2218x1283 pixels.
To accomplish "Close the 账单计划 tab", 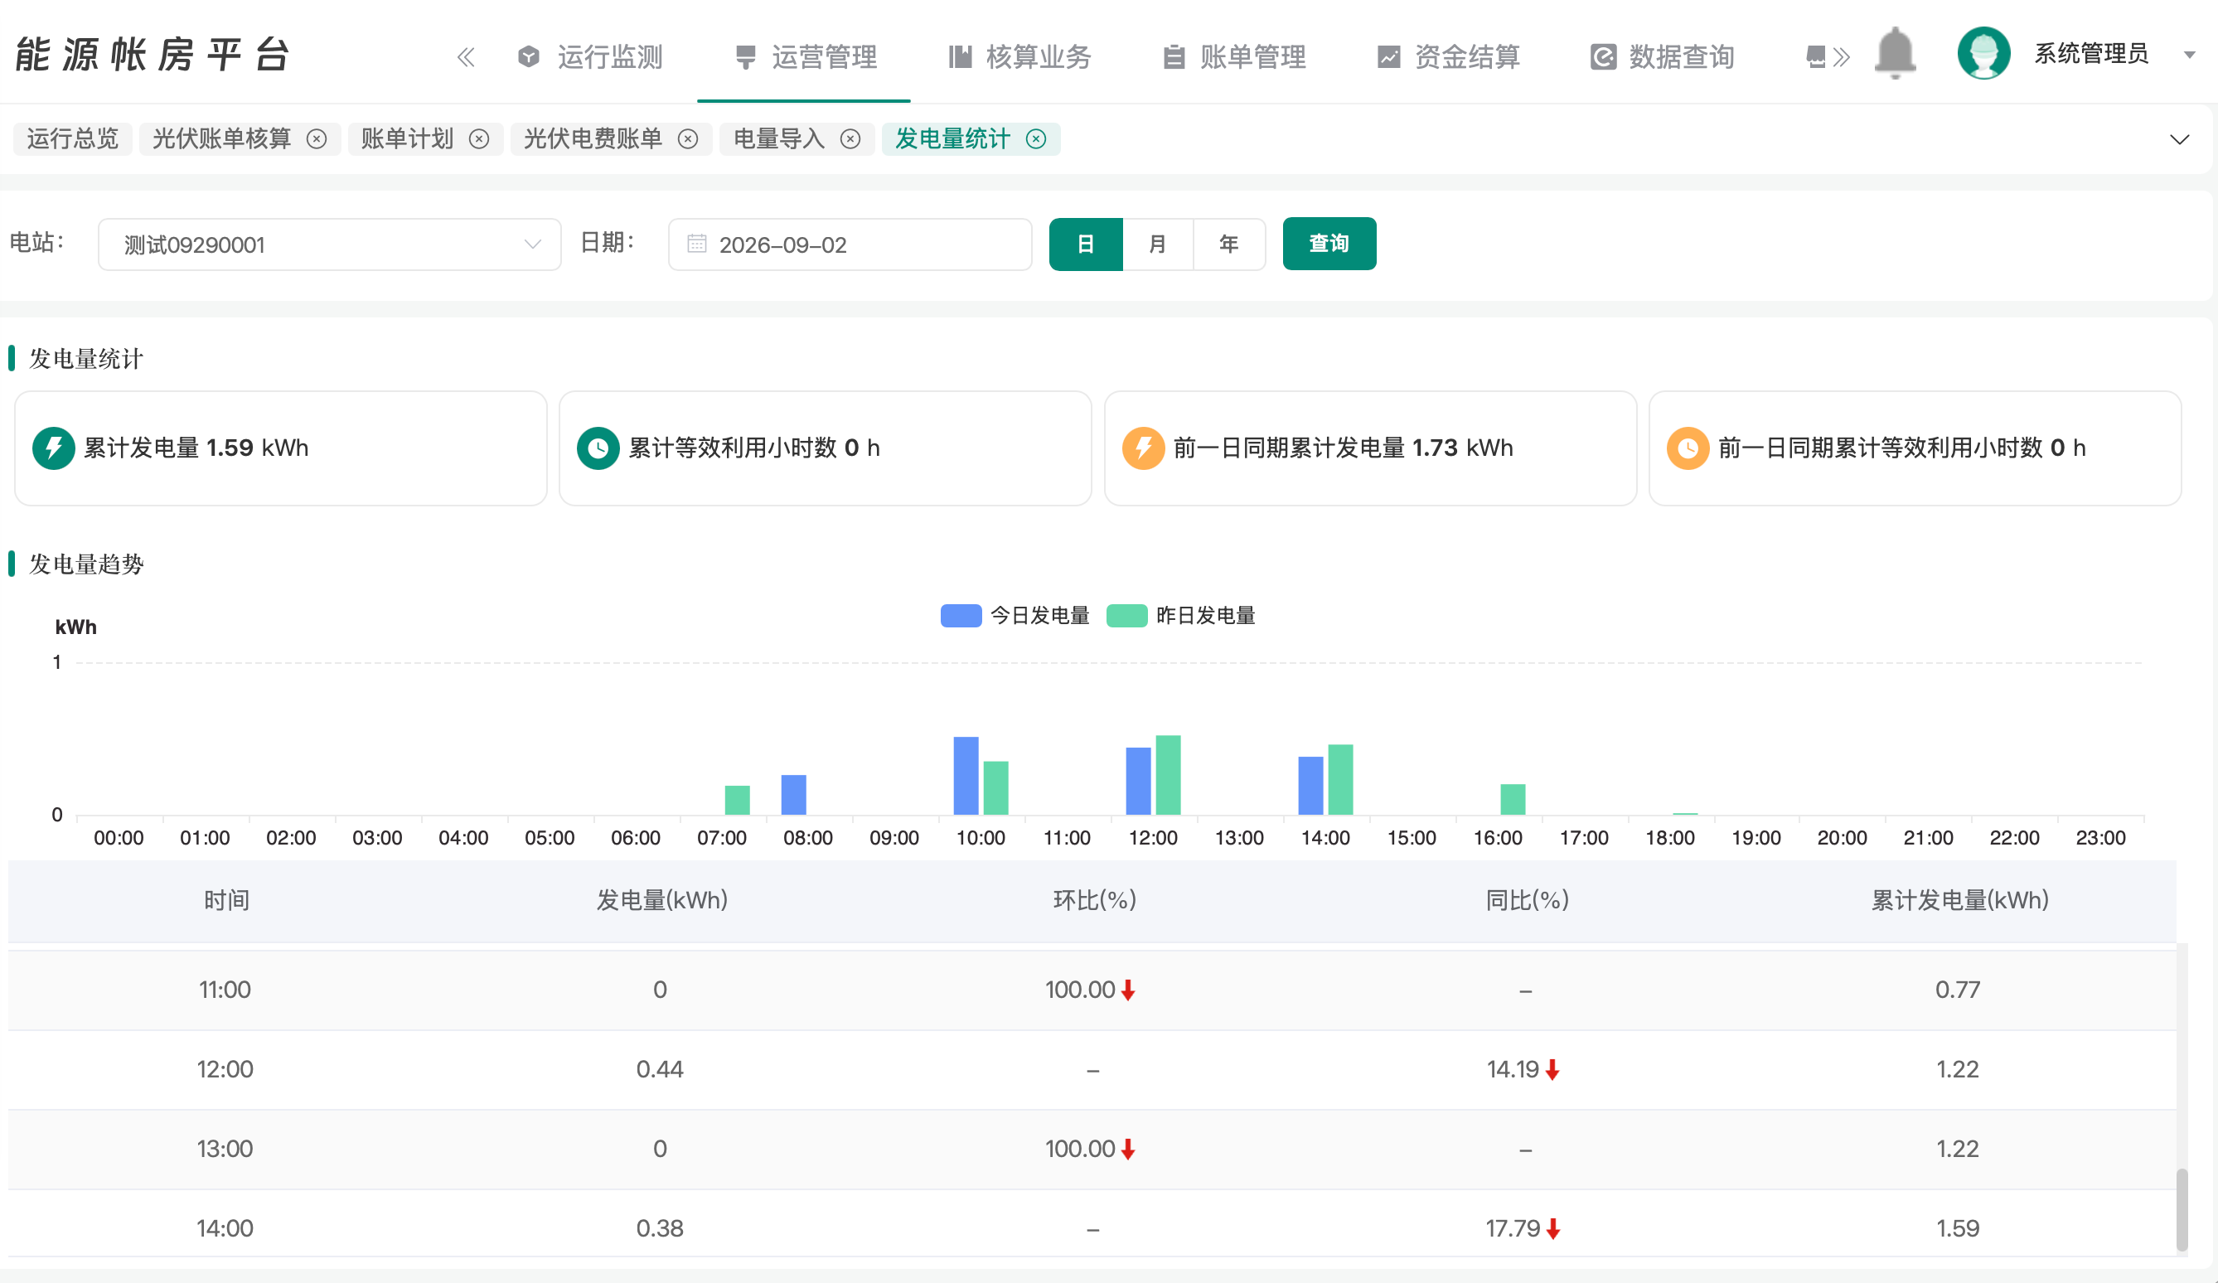I will [479, 139].
